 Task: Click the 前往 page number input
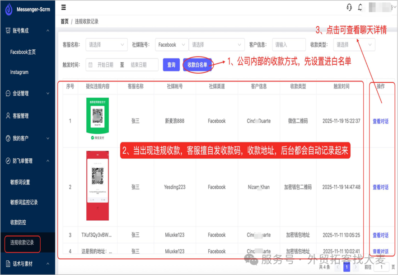pos(381,267)
